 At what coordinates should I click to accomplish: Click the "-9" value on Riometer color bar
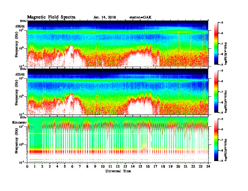tap(222, 161)
